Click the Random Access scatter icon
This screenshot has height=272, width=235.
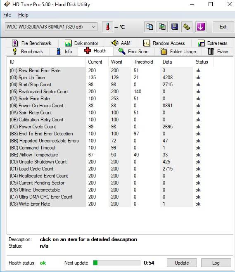click(x=147, y=43)
